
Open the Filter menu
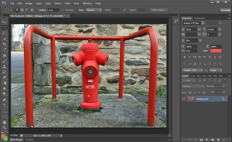coord(67,3)
